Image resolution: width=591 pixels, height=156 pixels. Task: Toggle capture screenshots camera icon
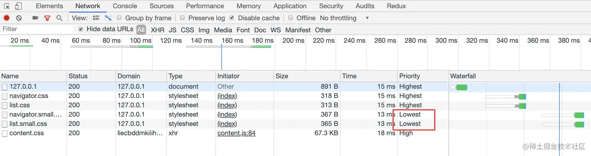click(x=35, y=18)
